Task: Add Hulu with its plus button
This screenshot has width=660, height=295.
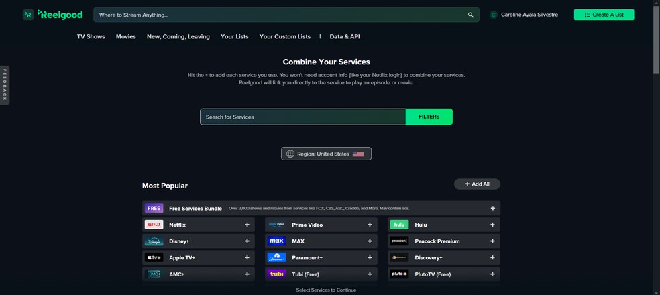Action: (492, 225)
